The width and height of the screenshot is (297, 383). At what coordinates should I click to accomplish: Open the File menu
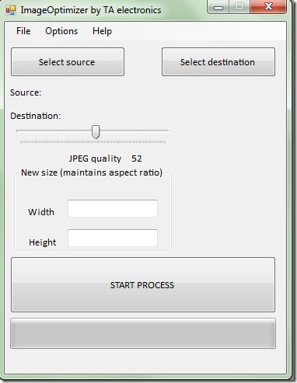click(23, 31)
